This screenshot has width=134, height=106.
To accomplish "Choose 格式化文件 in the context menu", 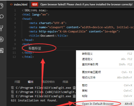I will [105, 77].
